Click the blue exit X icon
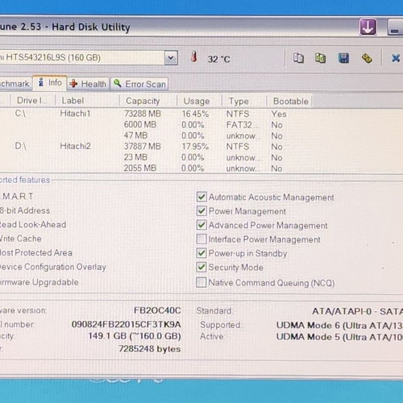Image resolution: width=403 pixels, height=403 pixels. coord(396,58)
